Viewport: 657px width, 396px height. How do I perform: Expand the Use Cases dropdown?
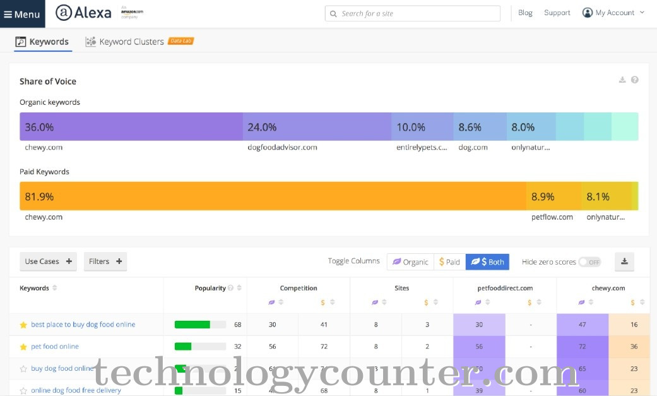(47, 261)
